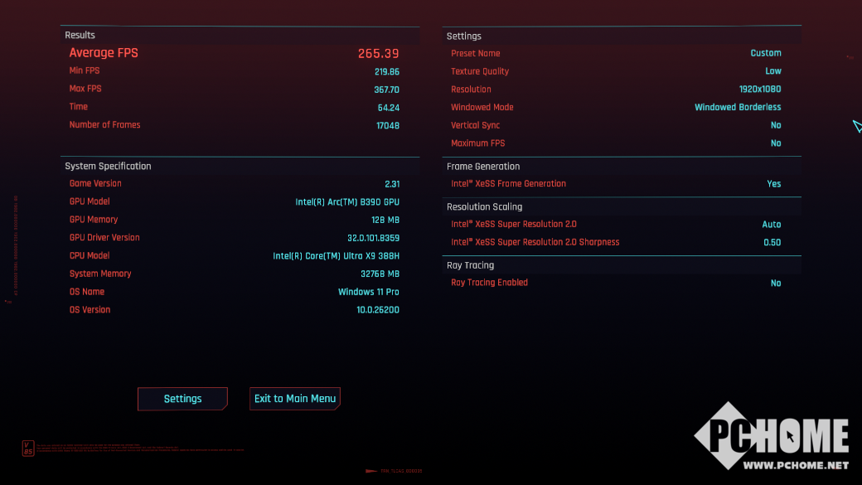Open the Texture Quality Low value
The width and height of the screenshot is (862, 485).
(x=772, y=71)
